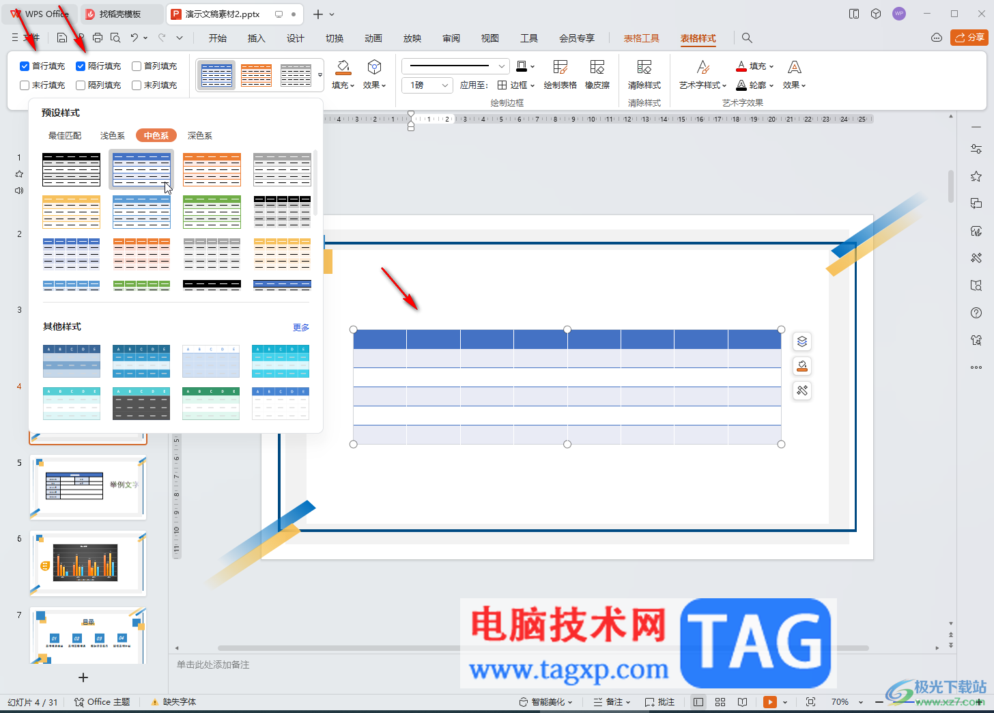Open Print Preview from the quick toolbar
This screenshot has width=994, height=713.
(115, 38)
